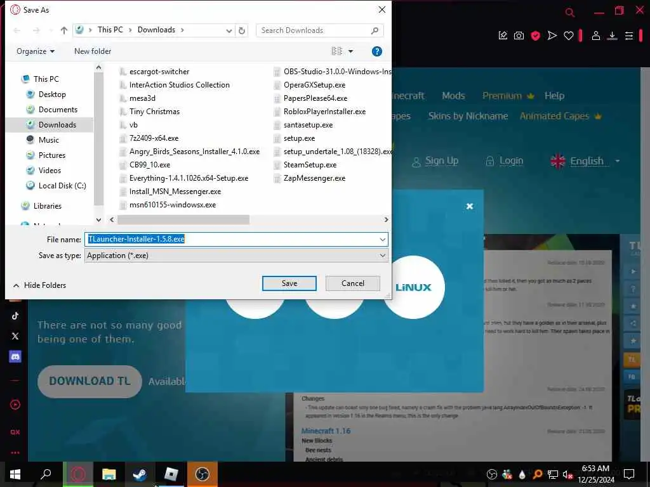Select This PC in navigation tree
This screenshot has width=650, height=487.
(46, 79)
